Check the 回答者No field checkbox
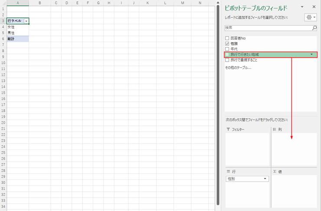This screenshot has width=321, height=211. (x=227, y=39)
